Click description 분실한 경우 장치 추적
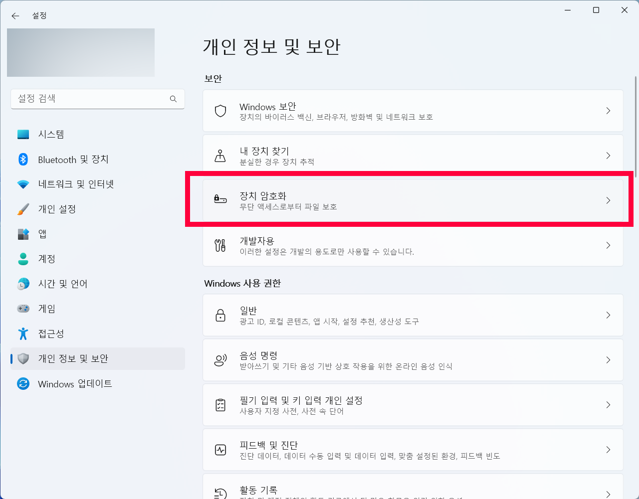Screen dimensions: 639x499 pyautogui.click(x=277, y=162)
